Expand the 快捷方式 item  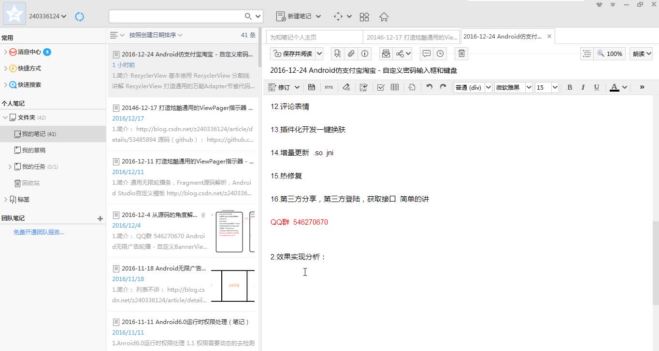pyautogui.click(x=5, y=68)
